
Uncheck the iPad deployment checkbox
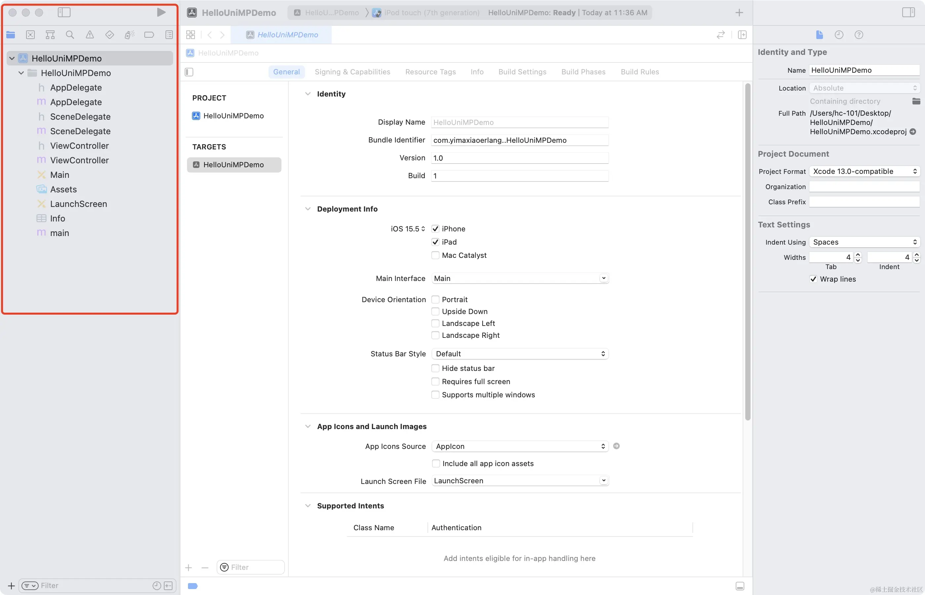(x=435, y=242)
